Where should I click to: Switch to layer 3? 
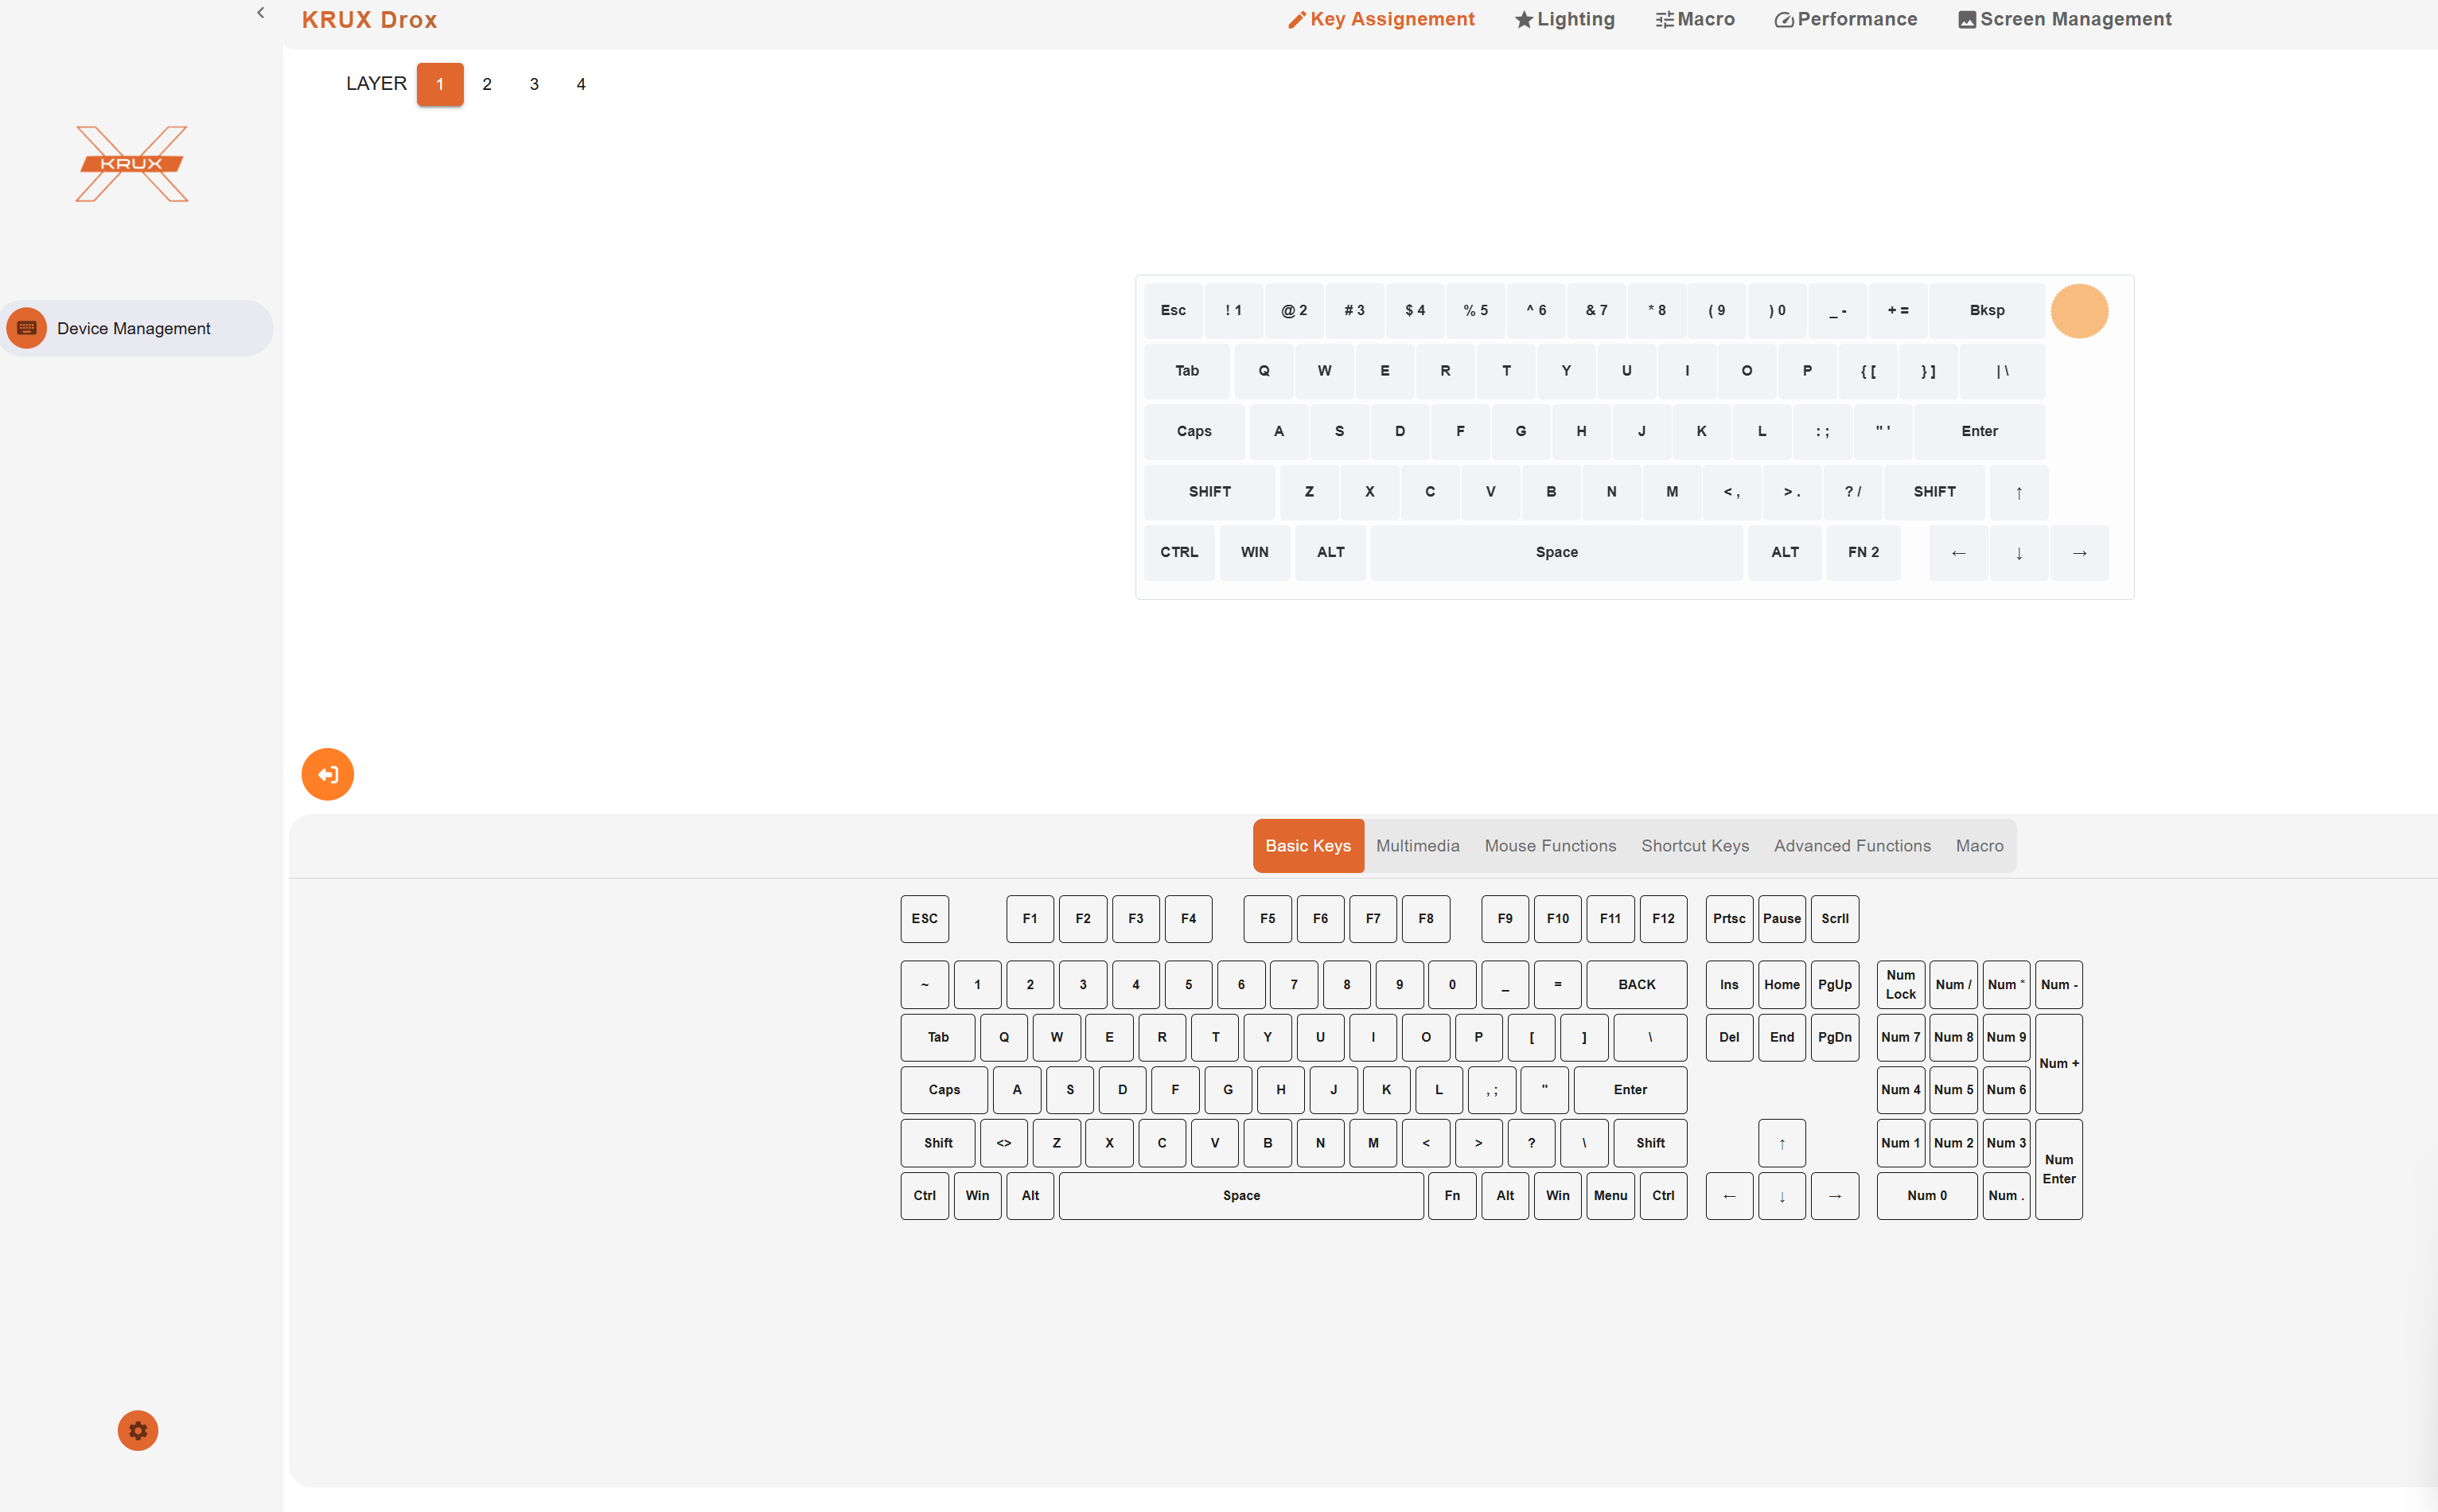[534, 84]
